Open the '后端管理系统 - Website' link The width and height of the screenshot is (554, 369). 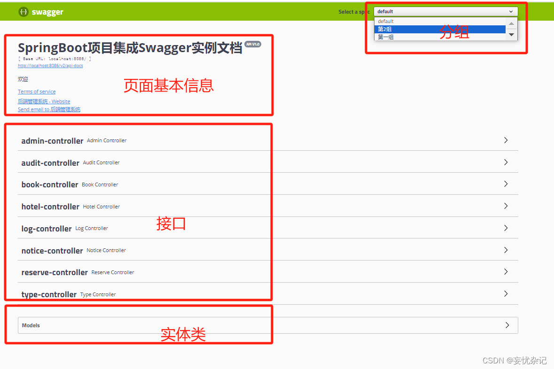(x=44, y=101)
